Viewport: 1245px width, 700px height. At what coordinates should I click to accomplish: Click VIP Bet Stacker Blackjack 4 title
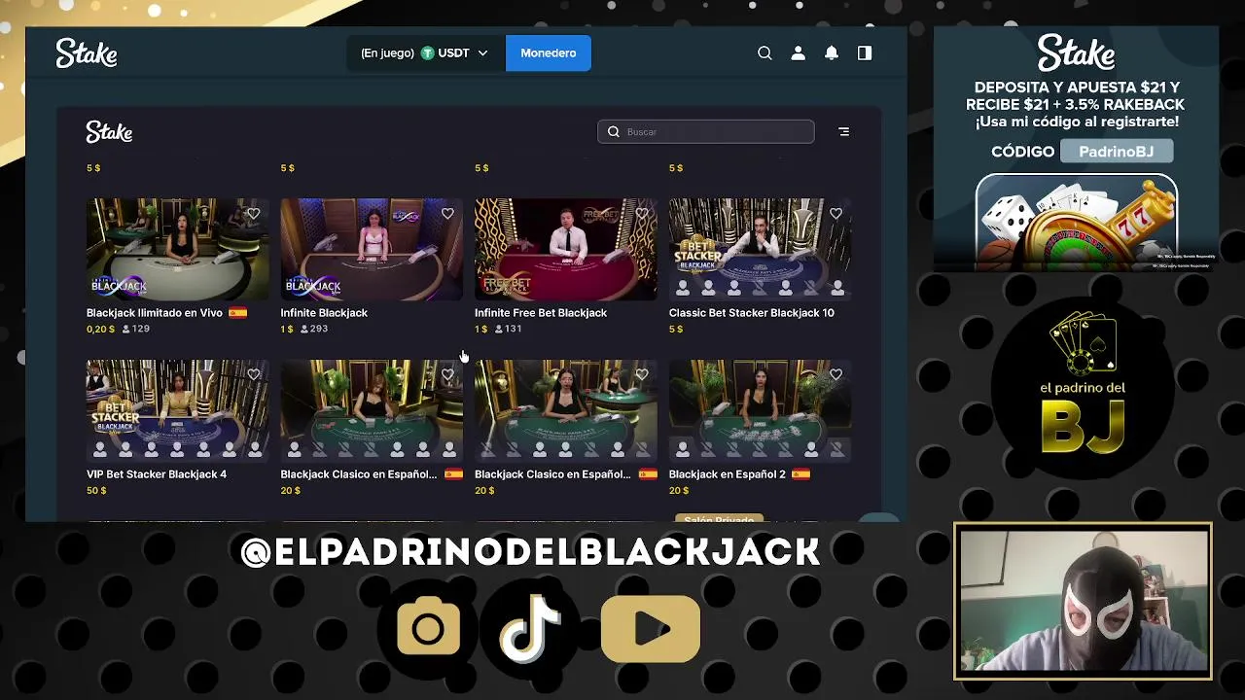157,474
